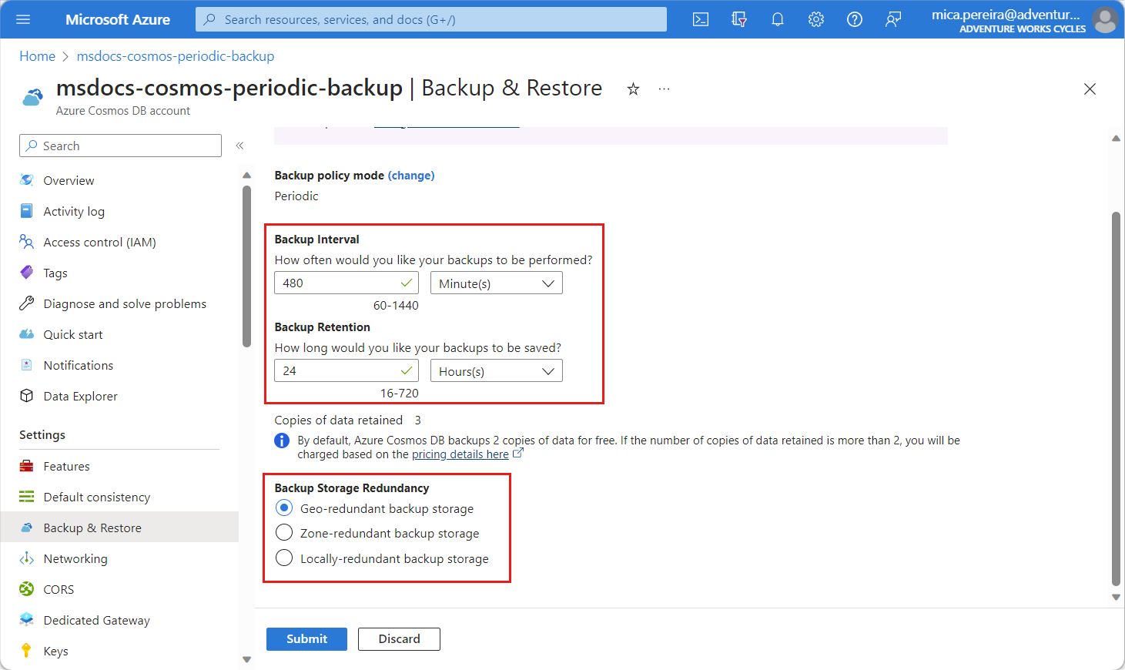The width and height of the screenshot is (1125, 670).
Task: Favorite this page with the star icon
Action: click(633, 89)
